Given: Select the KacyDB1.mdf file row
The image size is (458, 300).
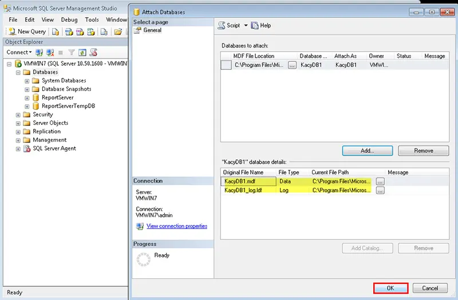Looking at the screenshot, I should point(335,181).
